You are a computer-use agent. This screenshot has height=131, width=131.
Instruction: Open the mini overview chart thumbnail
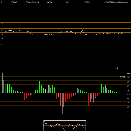(x=65, y=125)
